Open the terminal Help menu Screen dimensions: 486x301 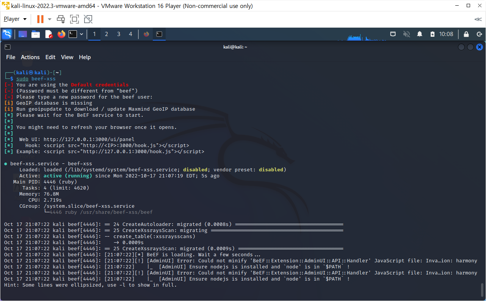click(x=85, y=57)
